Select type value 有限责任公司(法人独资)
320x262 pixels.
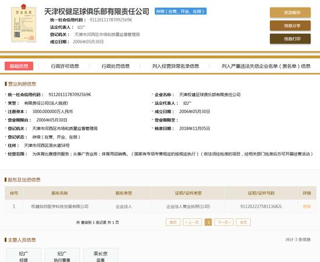46,103
